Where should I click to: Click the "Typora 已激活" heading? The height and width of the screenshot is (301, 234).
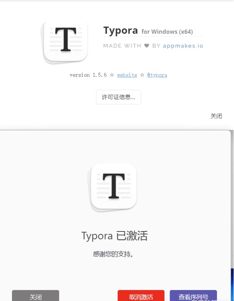pos(115,236)
